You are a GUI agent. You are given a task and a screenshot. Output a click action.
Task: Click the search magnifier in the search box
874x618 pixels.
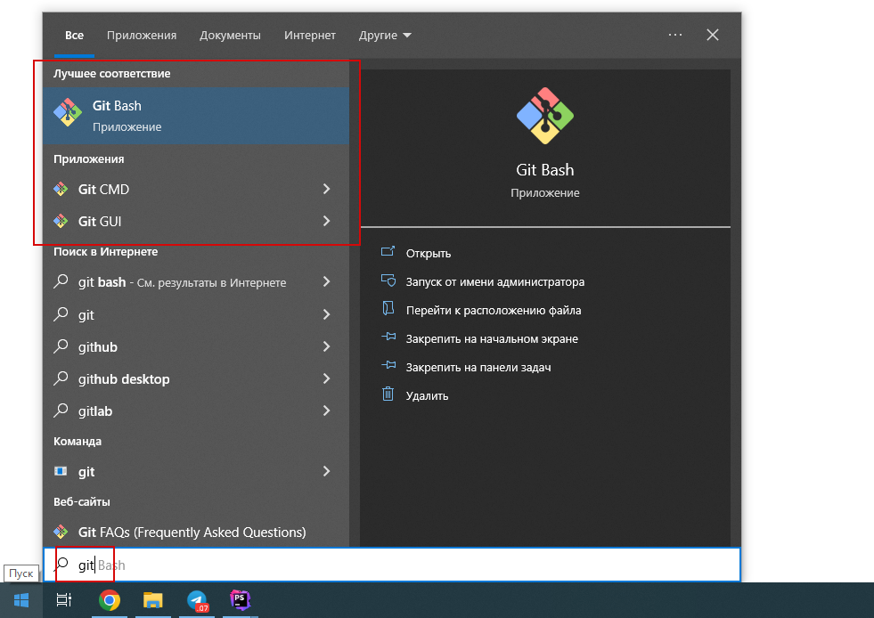coord(61,565)
